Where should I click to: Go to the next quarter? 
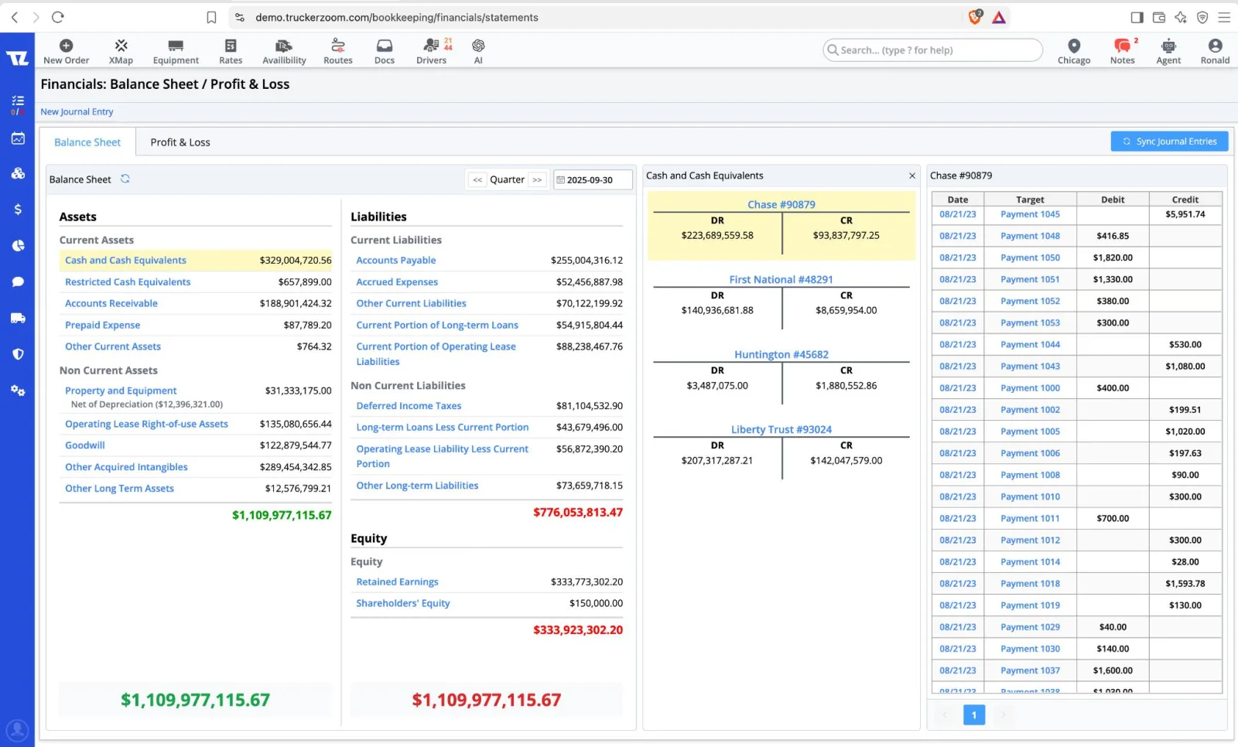click(x=537, y=179)
